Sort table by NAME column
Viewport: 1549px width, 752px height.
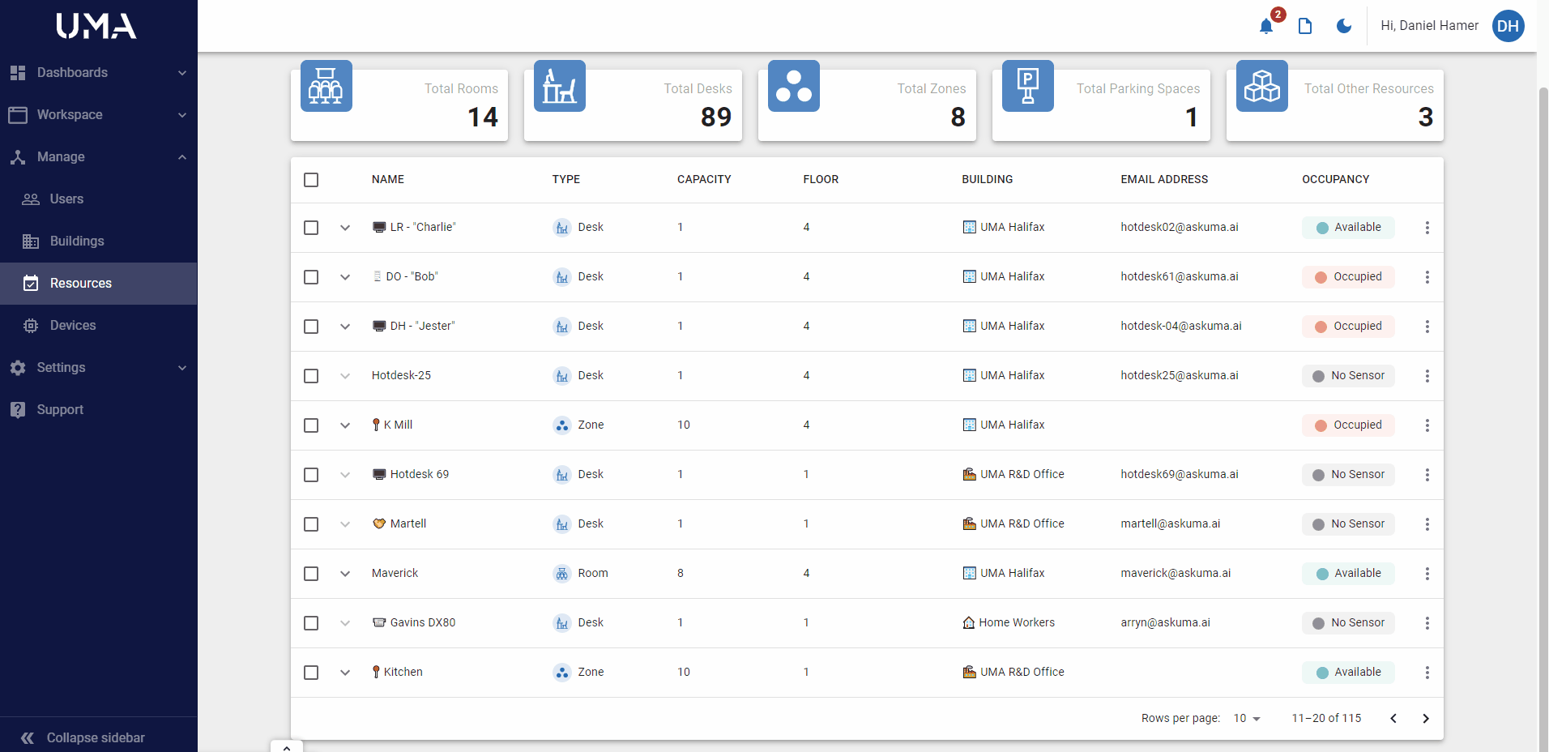tap(388, 180)
